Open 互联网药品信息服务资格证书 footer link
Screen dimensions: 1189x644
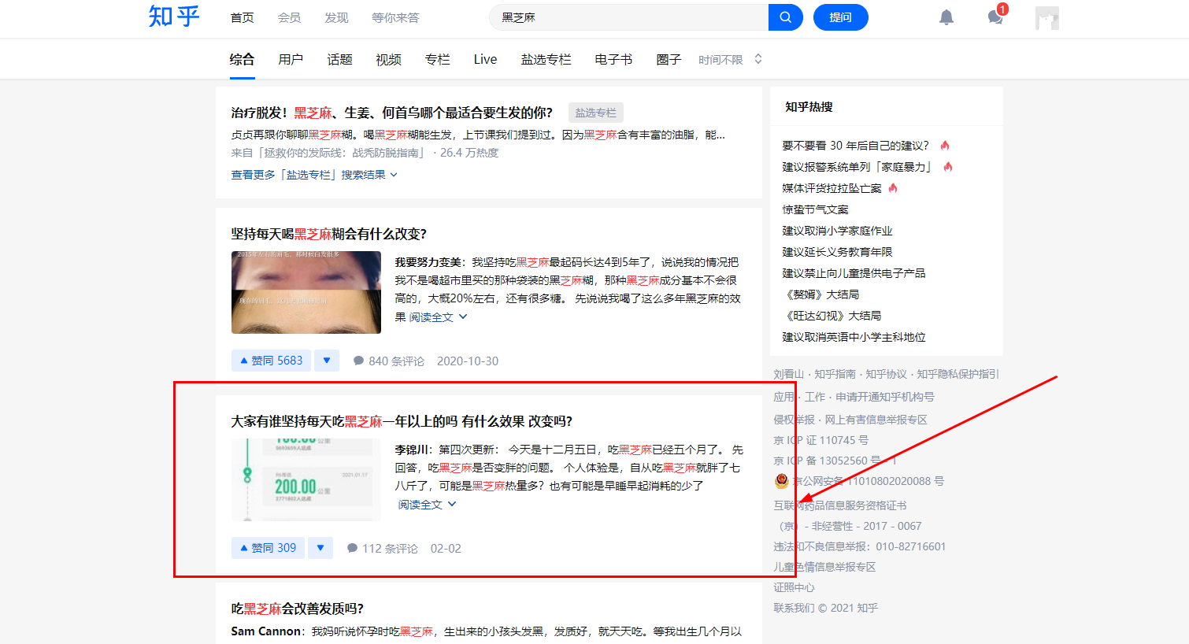pyautogui.click(x=840, y=505)
